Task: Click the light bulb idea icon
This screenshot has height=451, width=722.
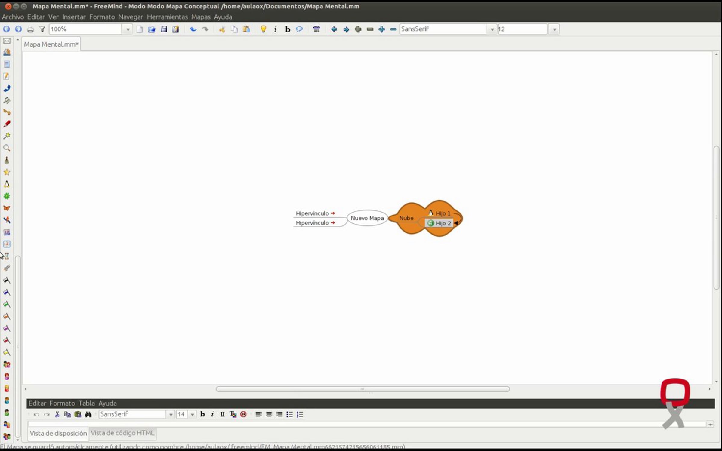Action: [263, 29]
